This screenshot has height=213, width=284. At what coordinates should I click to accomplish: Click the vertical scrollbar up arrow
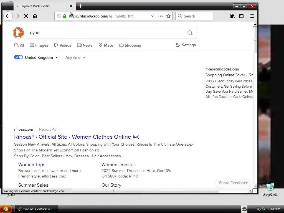255,24
